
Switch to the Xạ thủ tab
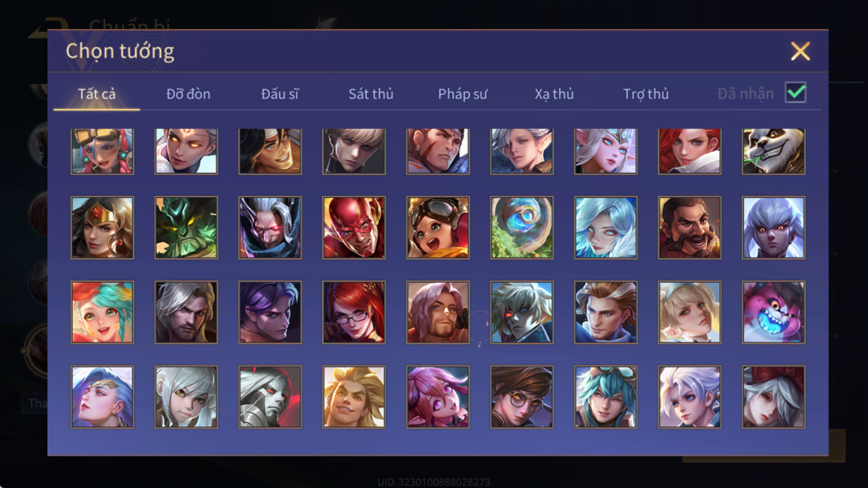coord(554,94)
